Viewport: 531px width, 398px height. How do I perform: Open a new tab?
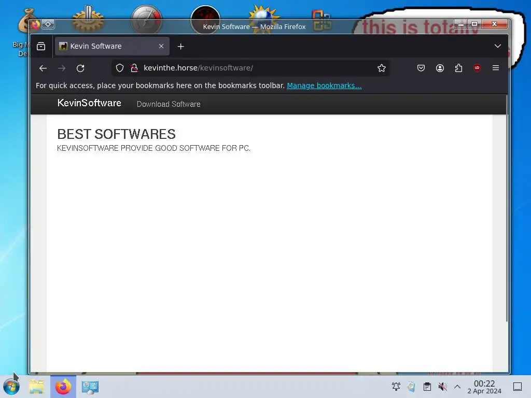[x=181, y=46]
